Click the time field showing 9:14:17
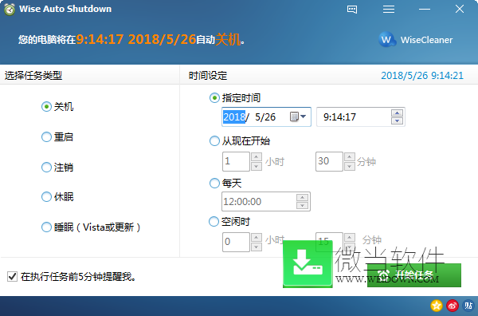Image resolution: width=478 pixels, height=316 pixels. pos(361,117)
